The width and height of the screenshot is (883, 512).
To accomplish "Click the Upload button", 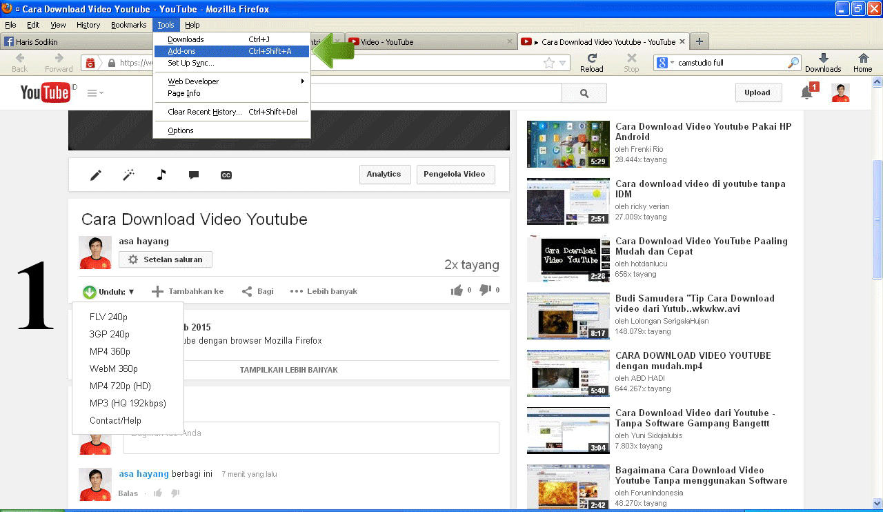I will click(x=757, y=92).
